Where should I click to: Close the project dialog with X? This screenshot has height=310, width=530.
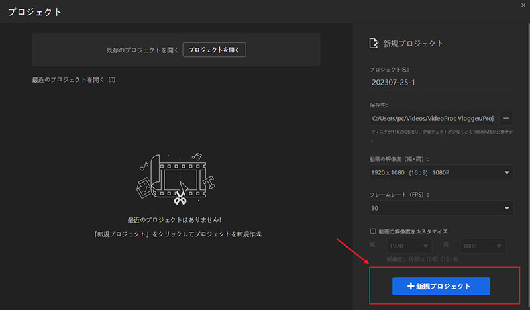(523, 5)
